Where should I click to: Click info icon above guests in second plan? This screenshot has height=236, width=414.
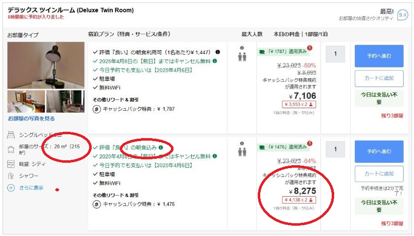pyautogui.click(x=241, y=144)
